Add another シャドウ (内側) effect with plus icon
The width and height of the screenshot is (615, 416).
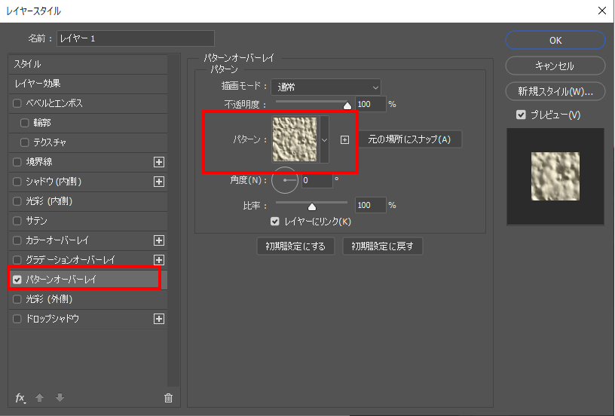[159, 182]
